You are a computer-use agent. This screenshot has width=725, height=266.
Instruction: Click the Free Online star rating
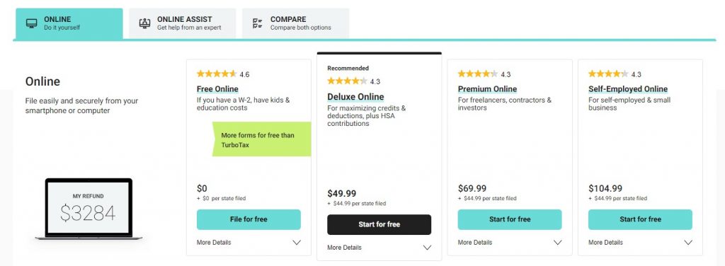pos(217,74)
